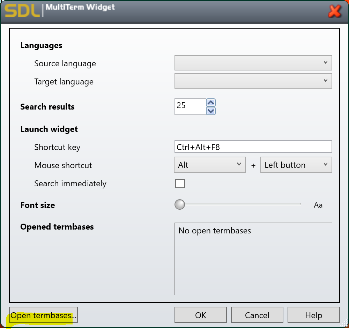Close the MultiTerm Widget dialog

(x=334, y=11)
